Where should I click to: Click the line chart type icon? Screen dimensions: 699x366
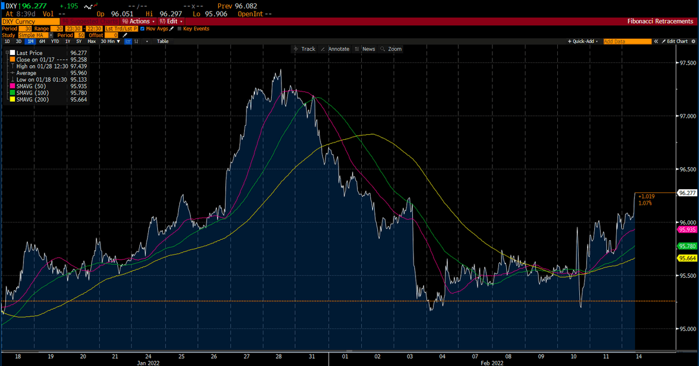[128, 41]
